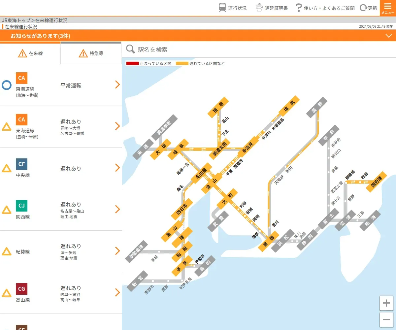
Task: Click the blue circle normal-status icon for 東海道線
Action: tap(7, 85)
